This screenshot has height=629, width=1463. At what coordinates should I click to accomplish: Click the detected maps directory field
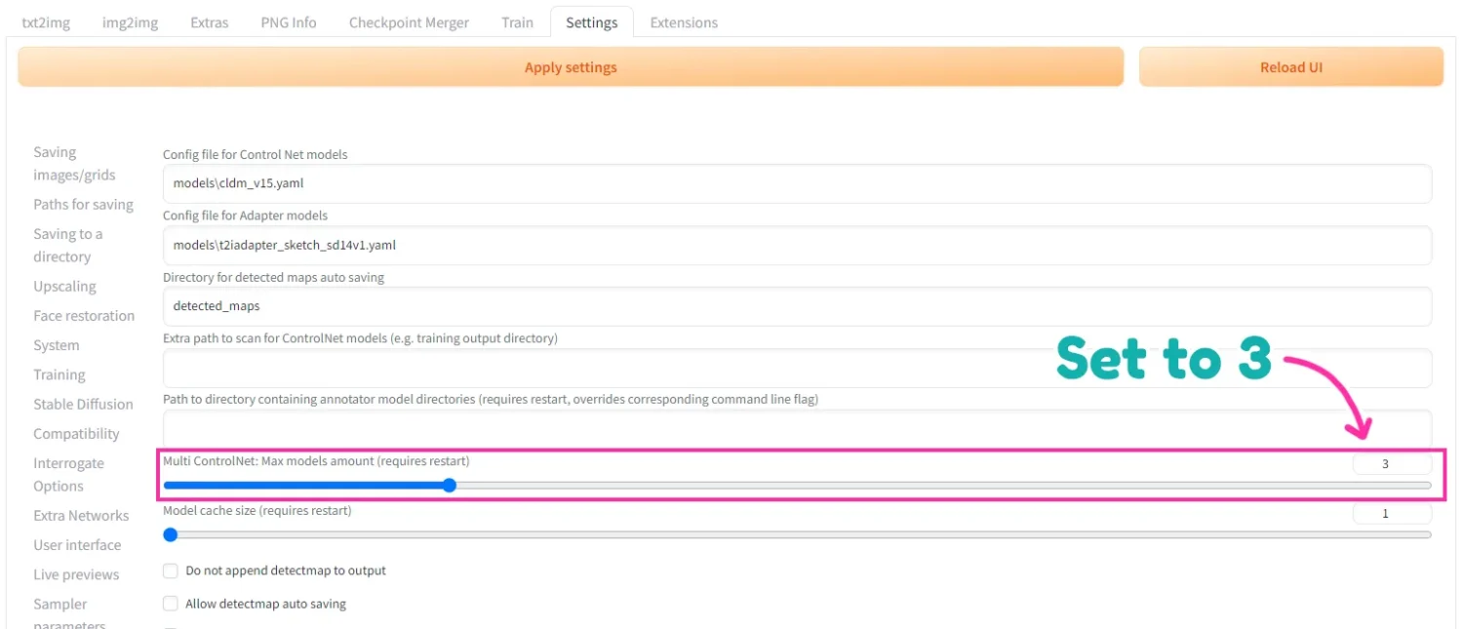[x=797, y=306]
